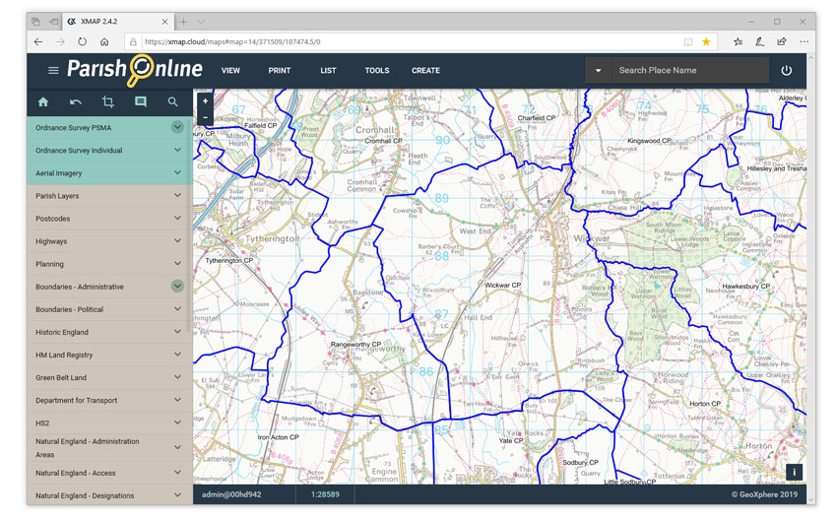837x520 pixels.
Task: Click the share page icon
Action: tap(782, 41)
